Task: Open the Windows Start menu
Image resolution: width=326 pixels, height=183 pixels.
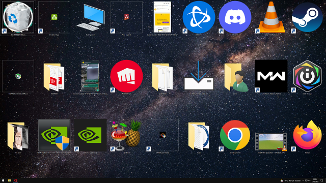Action: tap(3, 180)
